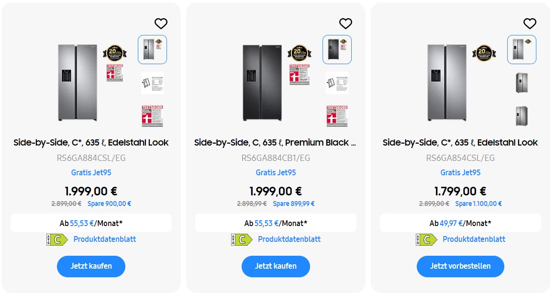Toggle the wishlist heart on the Premium Black fridge
The image size is (556, 295).
coord(345,23)
